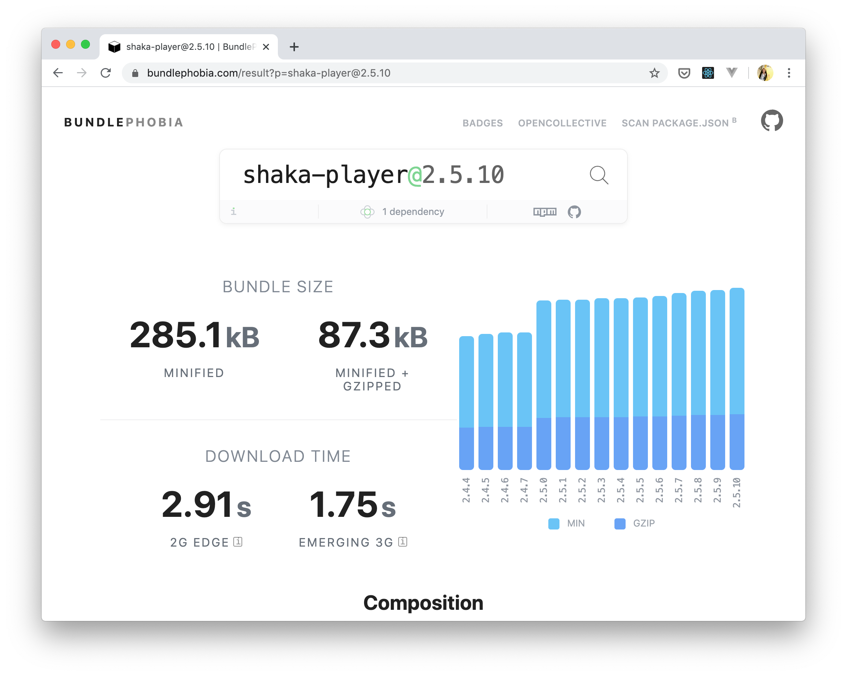Click the MIN legend color swatch
This screenshot has height=676, width=847.
(554, 524)
